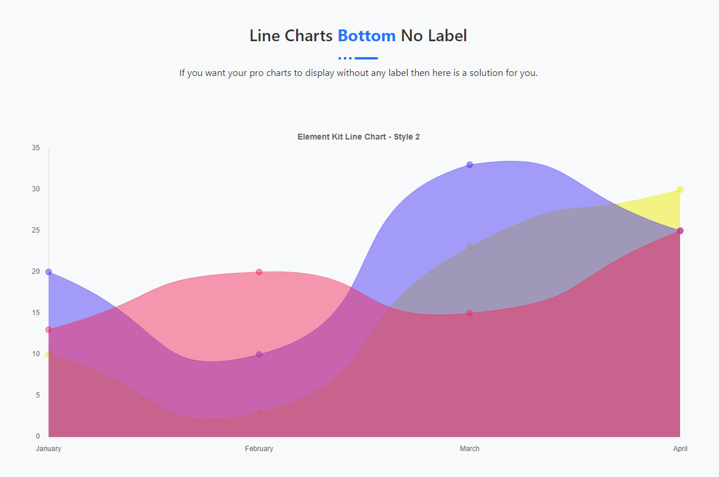Select the pink data point at April
Viewport: 719px width, 477px height.
(x=680, y=231)
